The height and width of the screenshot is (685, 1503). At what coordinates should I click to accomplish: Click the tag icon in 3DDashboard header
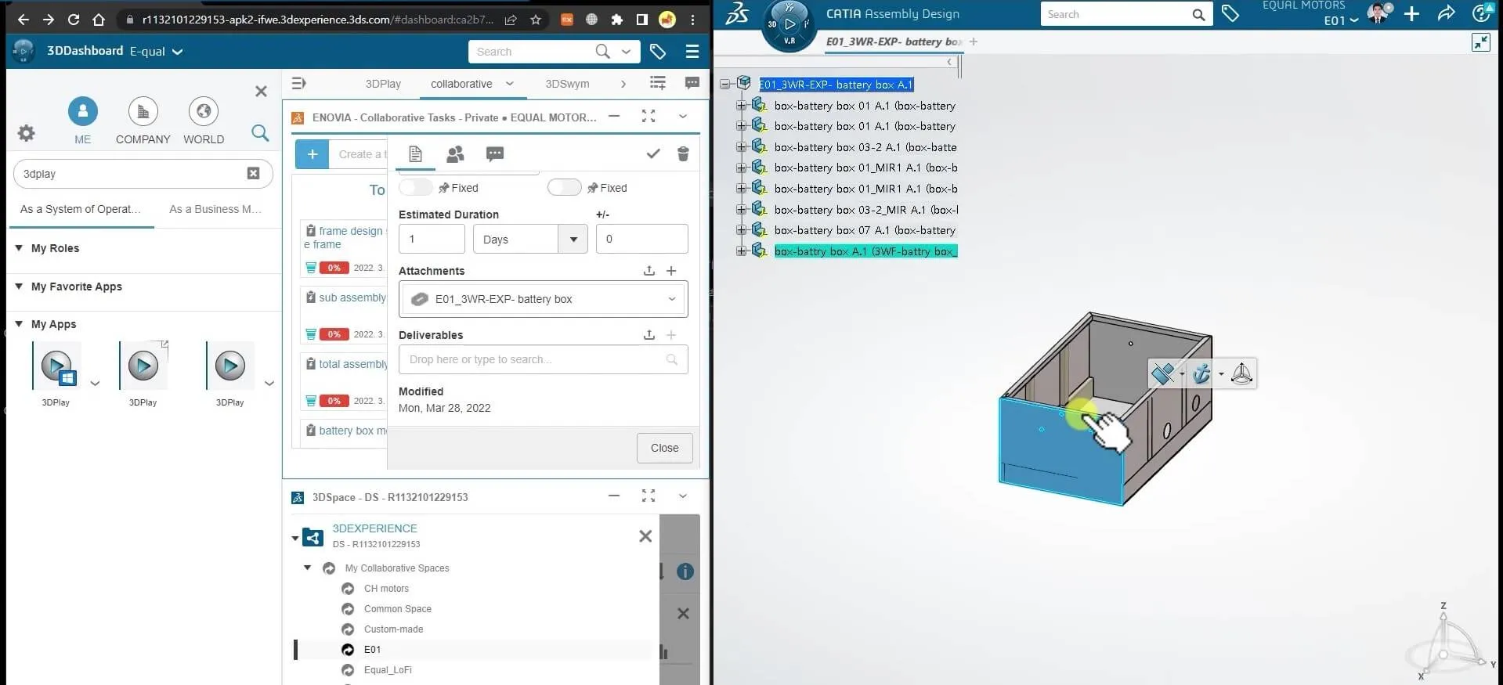pyautogui.click(x=658, y=52)
